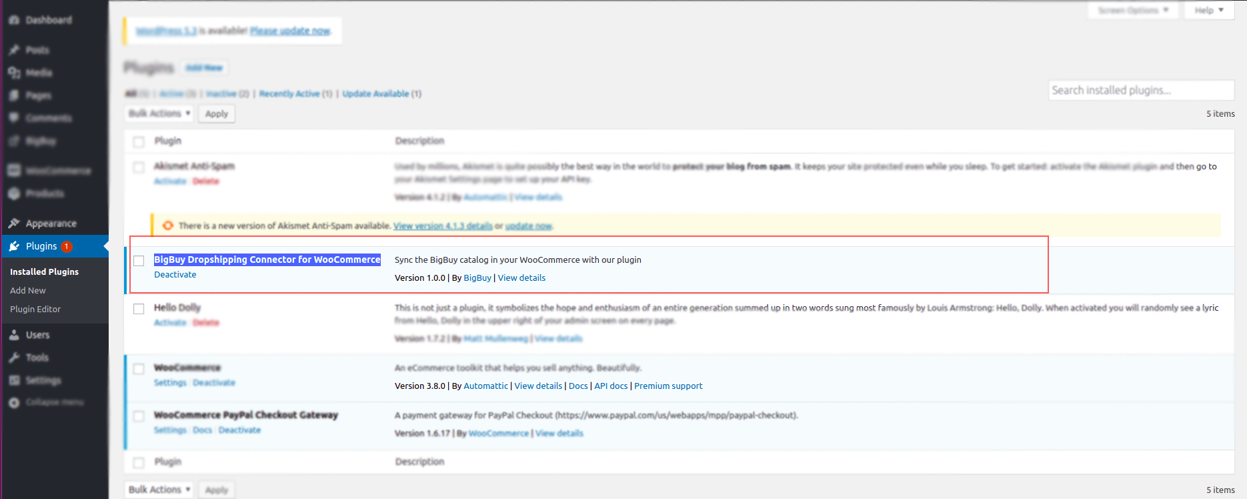Expand the Help dropdown tab
The image size is (1247, 499).
coord(1208,10)
